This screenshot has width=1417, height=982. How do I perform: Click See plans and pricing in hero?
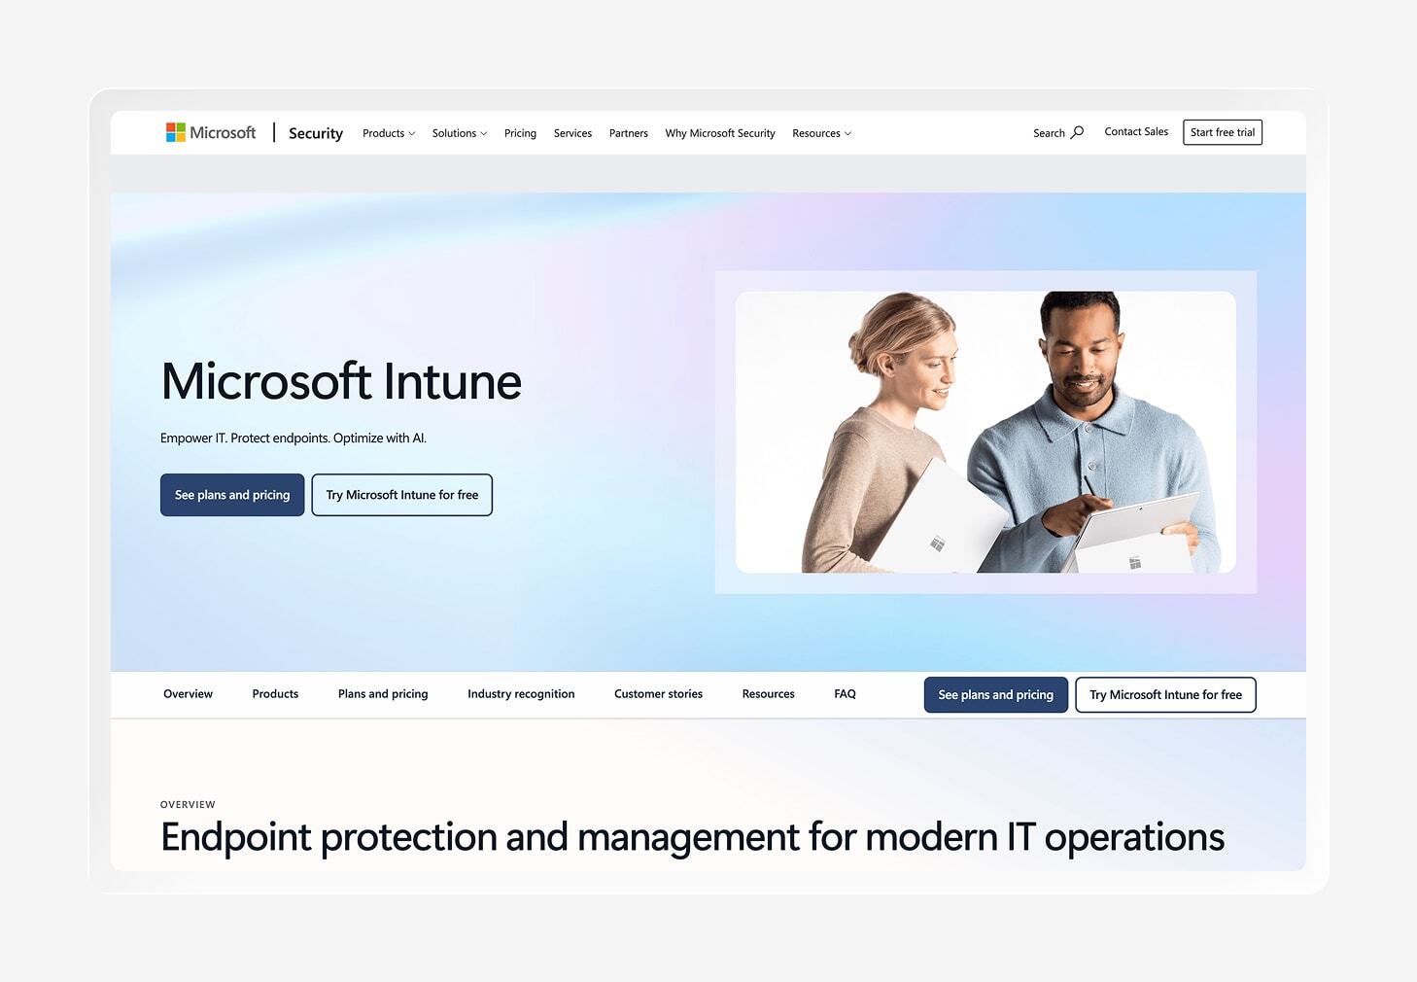tap(232, 495)
